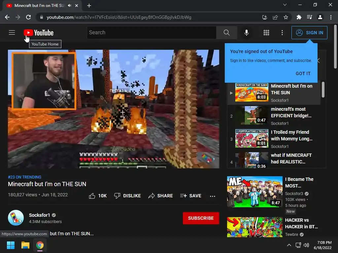Viewport: 338px width, 253px height.
Task: Open network status tray icon
Action: coord(298,245)
